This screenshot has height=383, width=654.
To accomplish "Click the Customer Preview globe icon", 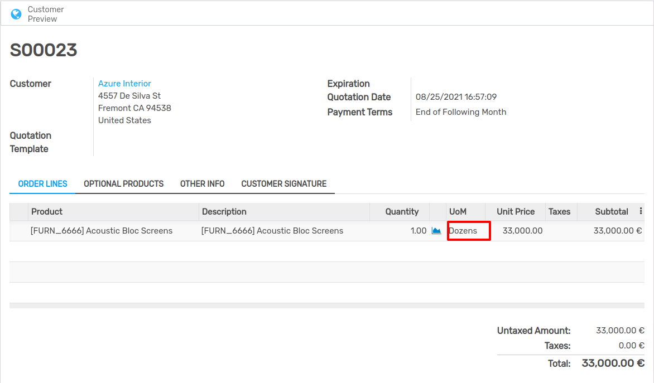I will (x=16, y=14).
